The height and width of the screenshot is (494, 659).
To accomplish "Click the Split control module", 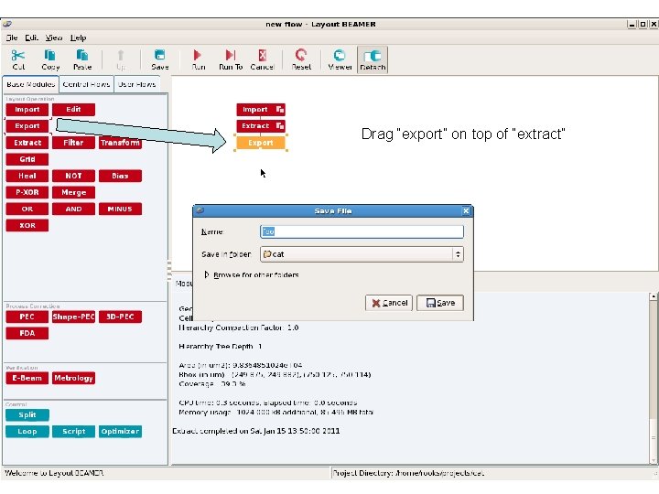I will click(x=27, y=415).
